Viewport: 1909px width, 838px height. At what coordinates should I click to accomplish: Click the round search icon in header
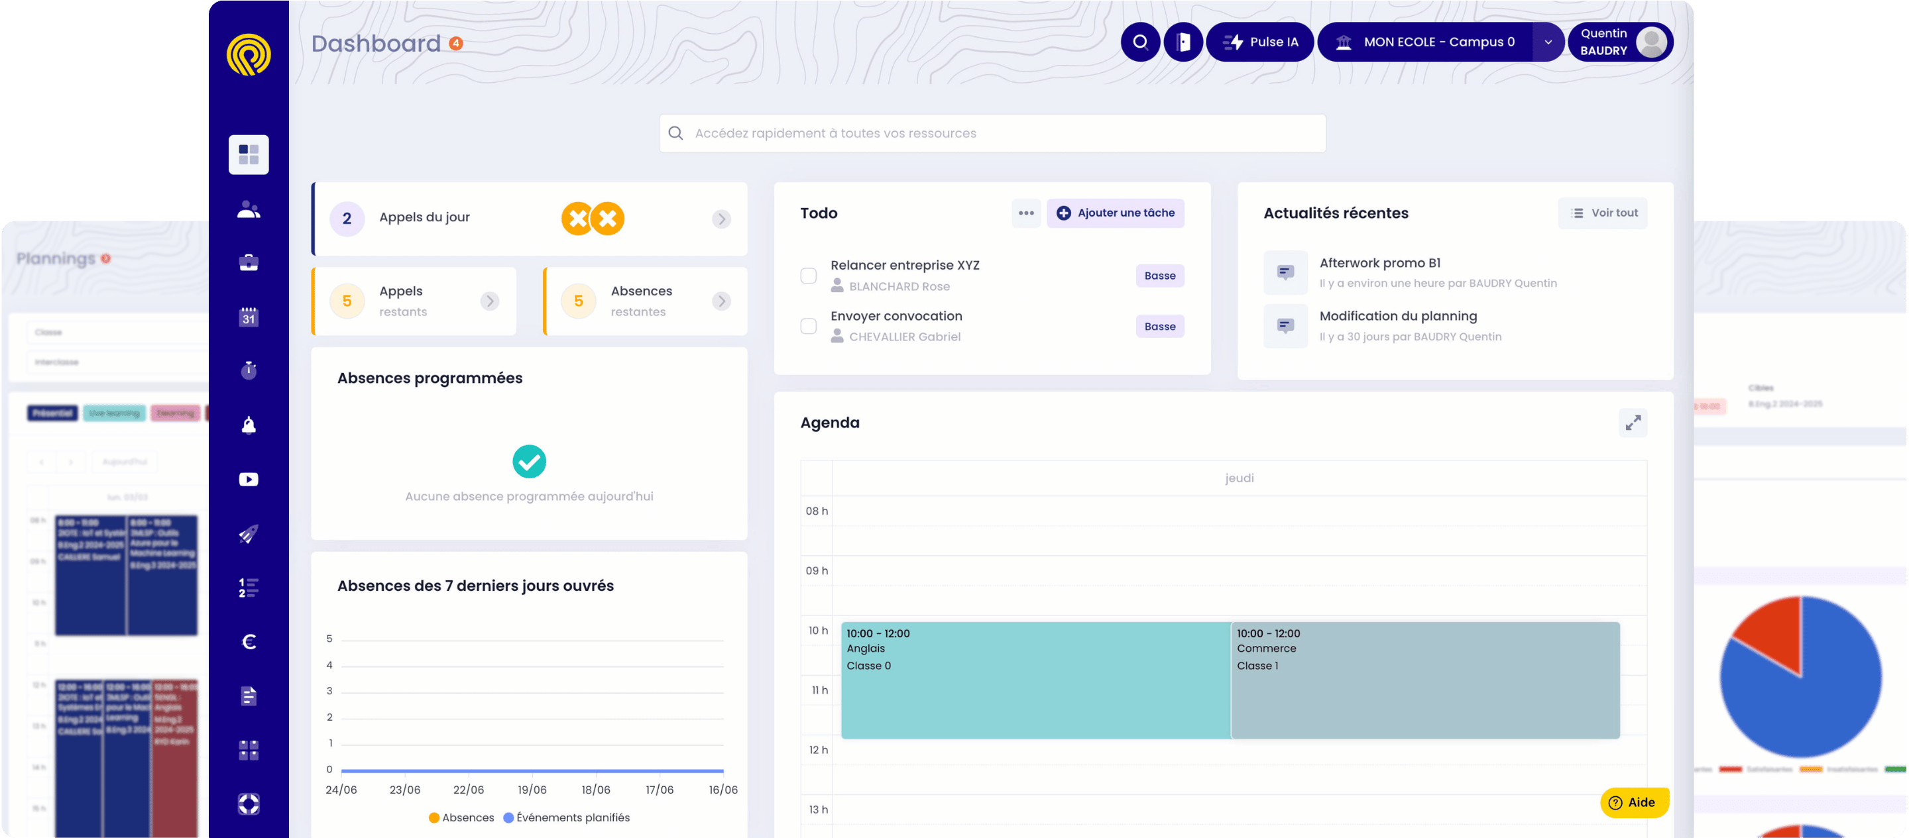(x=1140, y=42)
